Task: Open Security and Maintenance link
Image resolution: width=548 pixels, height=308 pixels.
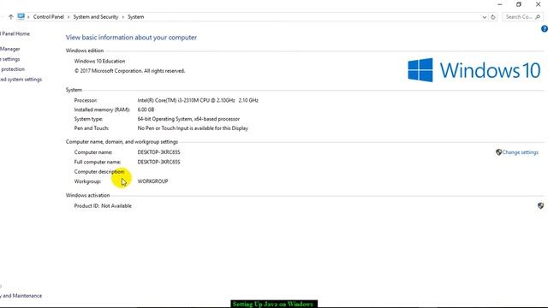Action: (x=21, y=296)
